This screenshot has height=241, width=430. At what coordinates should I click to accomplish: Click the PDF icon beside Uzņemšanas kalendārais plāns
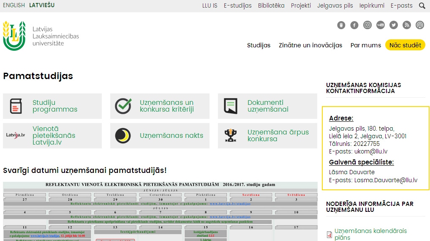329,234
